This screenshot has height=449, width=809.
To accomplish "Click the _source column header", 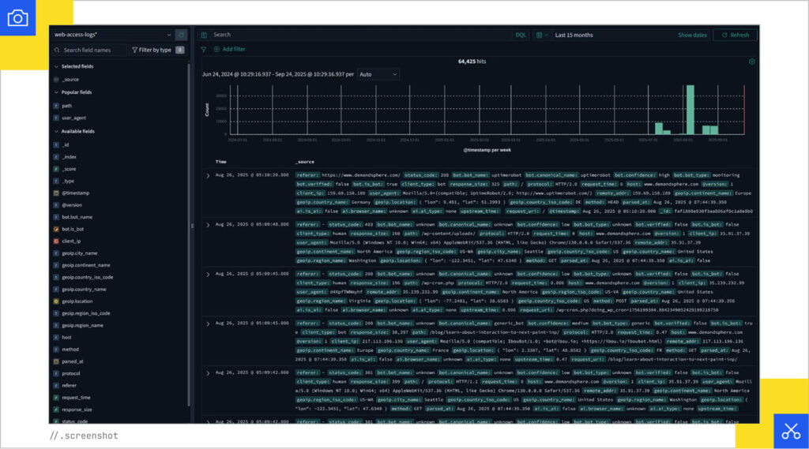I will point(305,162).
